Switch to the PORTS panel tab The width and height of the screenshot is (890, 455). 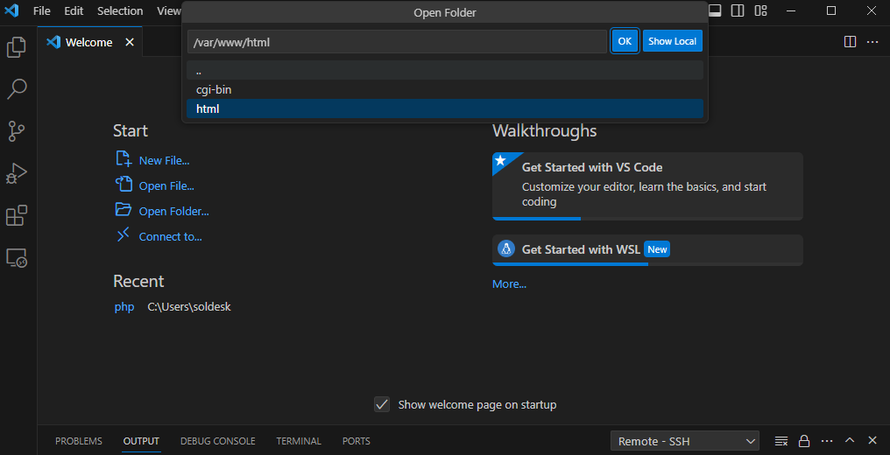click(x=357, y=441)
